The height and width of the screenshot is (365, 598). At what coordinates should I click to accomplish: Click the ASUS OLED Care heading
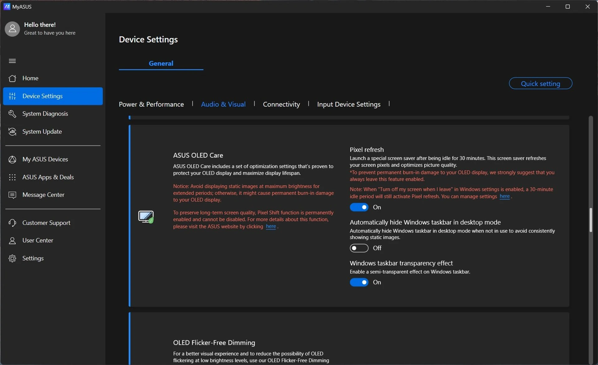(x=198, y=155)
